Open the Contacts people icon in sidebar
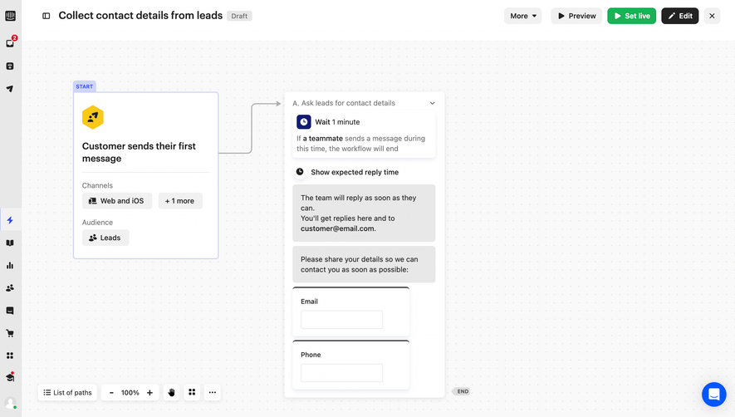The image size is (735, 417). 10,288
